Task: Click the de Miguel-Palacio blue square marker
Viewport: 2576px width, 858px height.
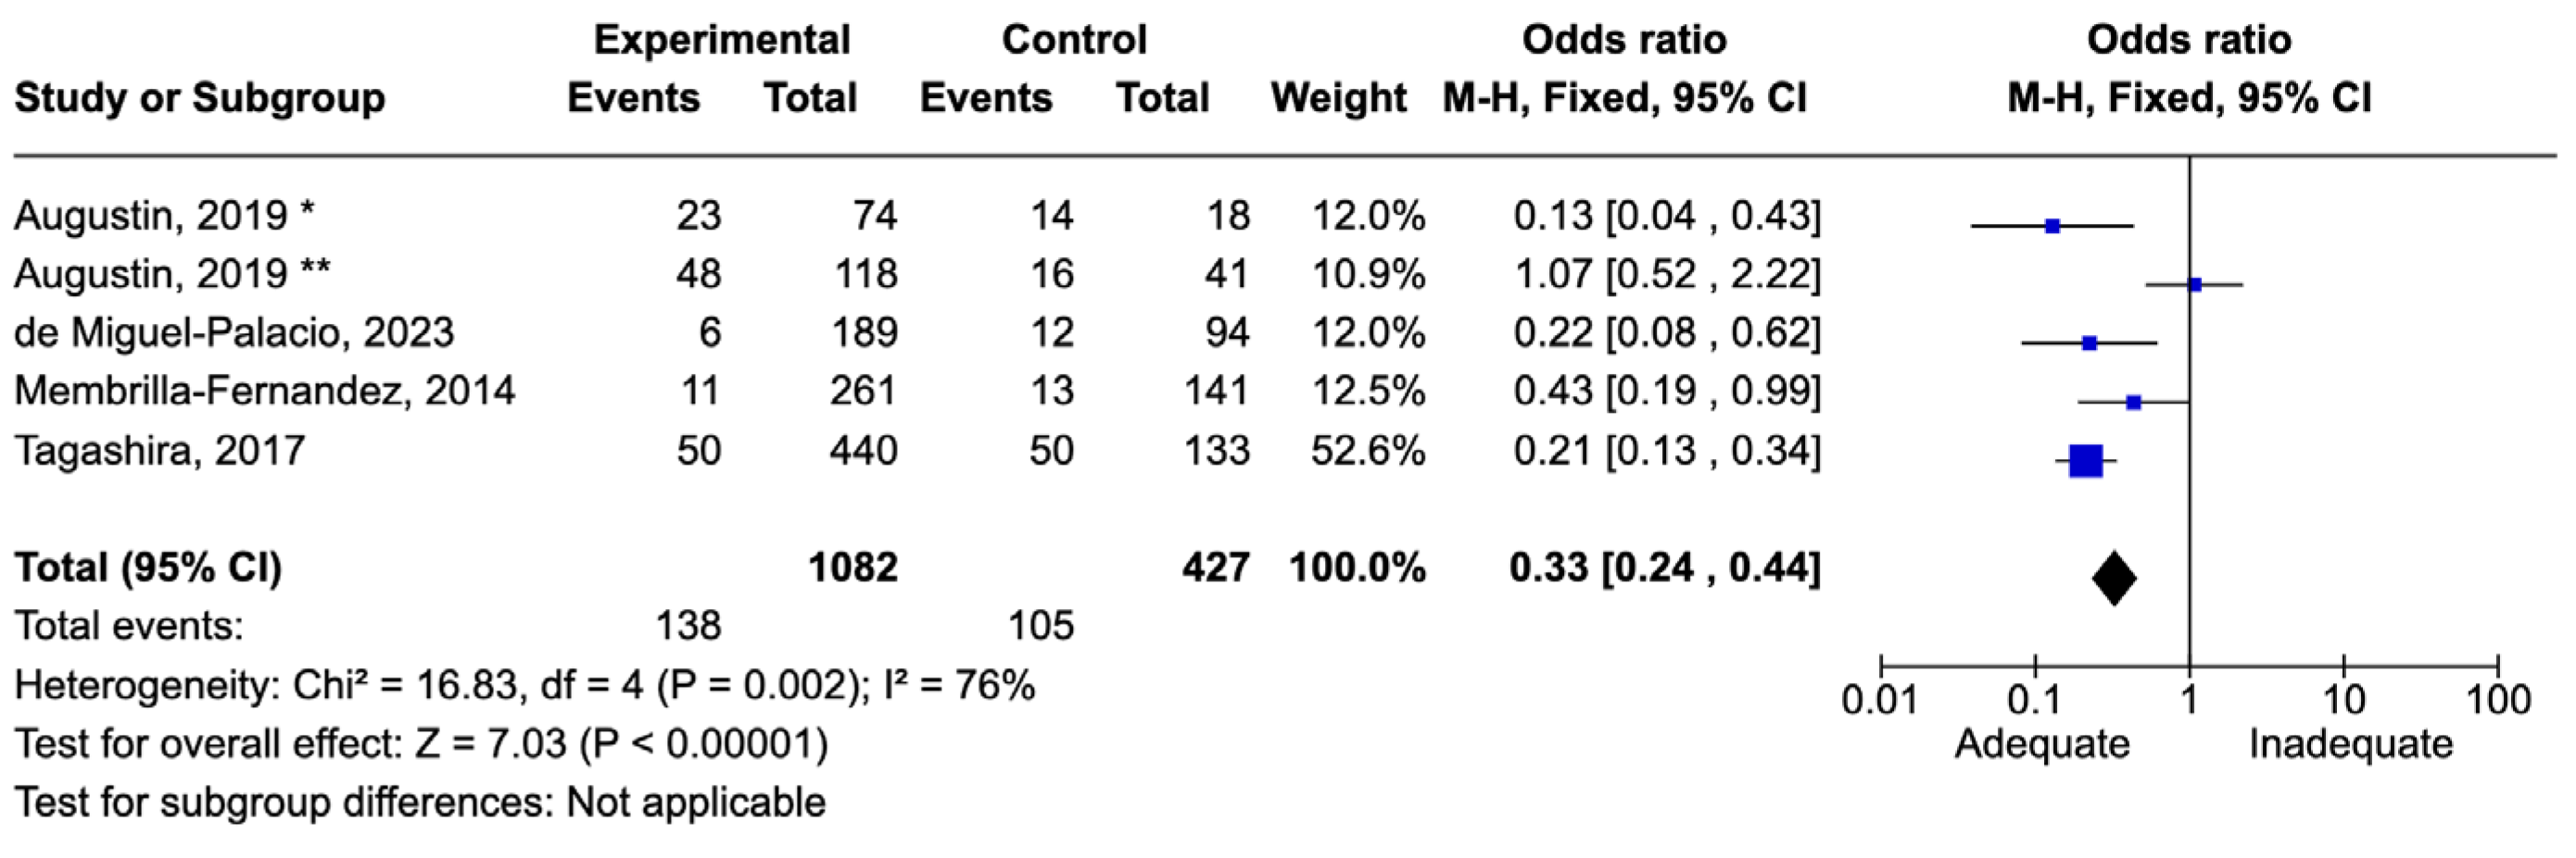Action: [2089, 343]
